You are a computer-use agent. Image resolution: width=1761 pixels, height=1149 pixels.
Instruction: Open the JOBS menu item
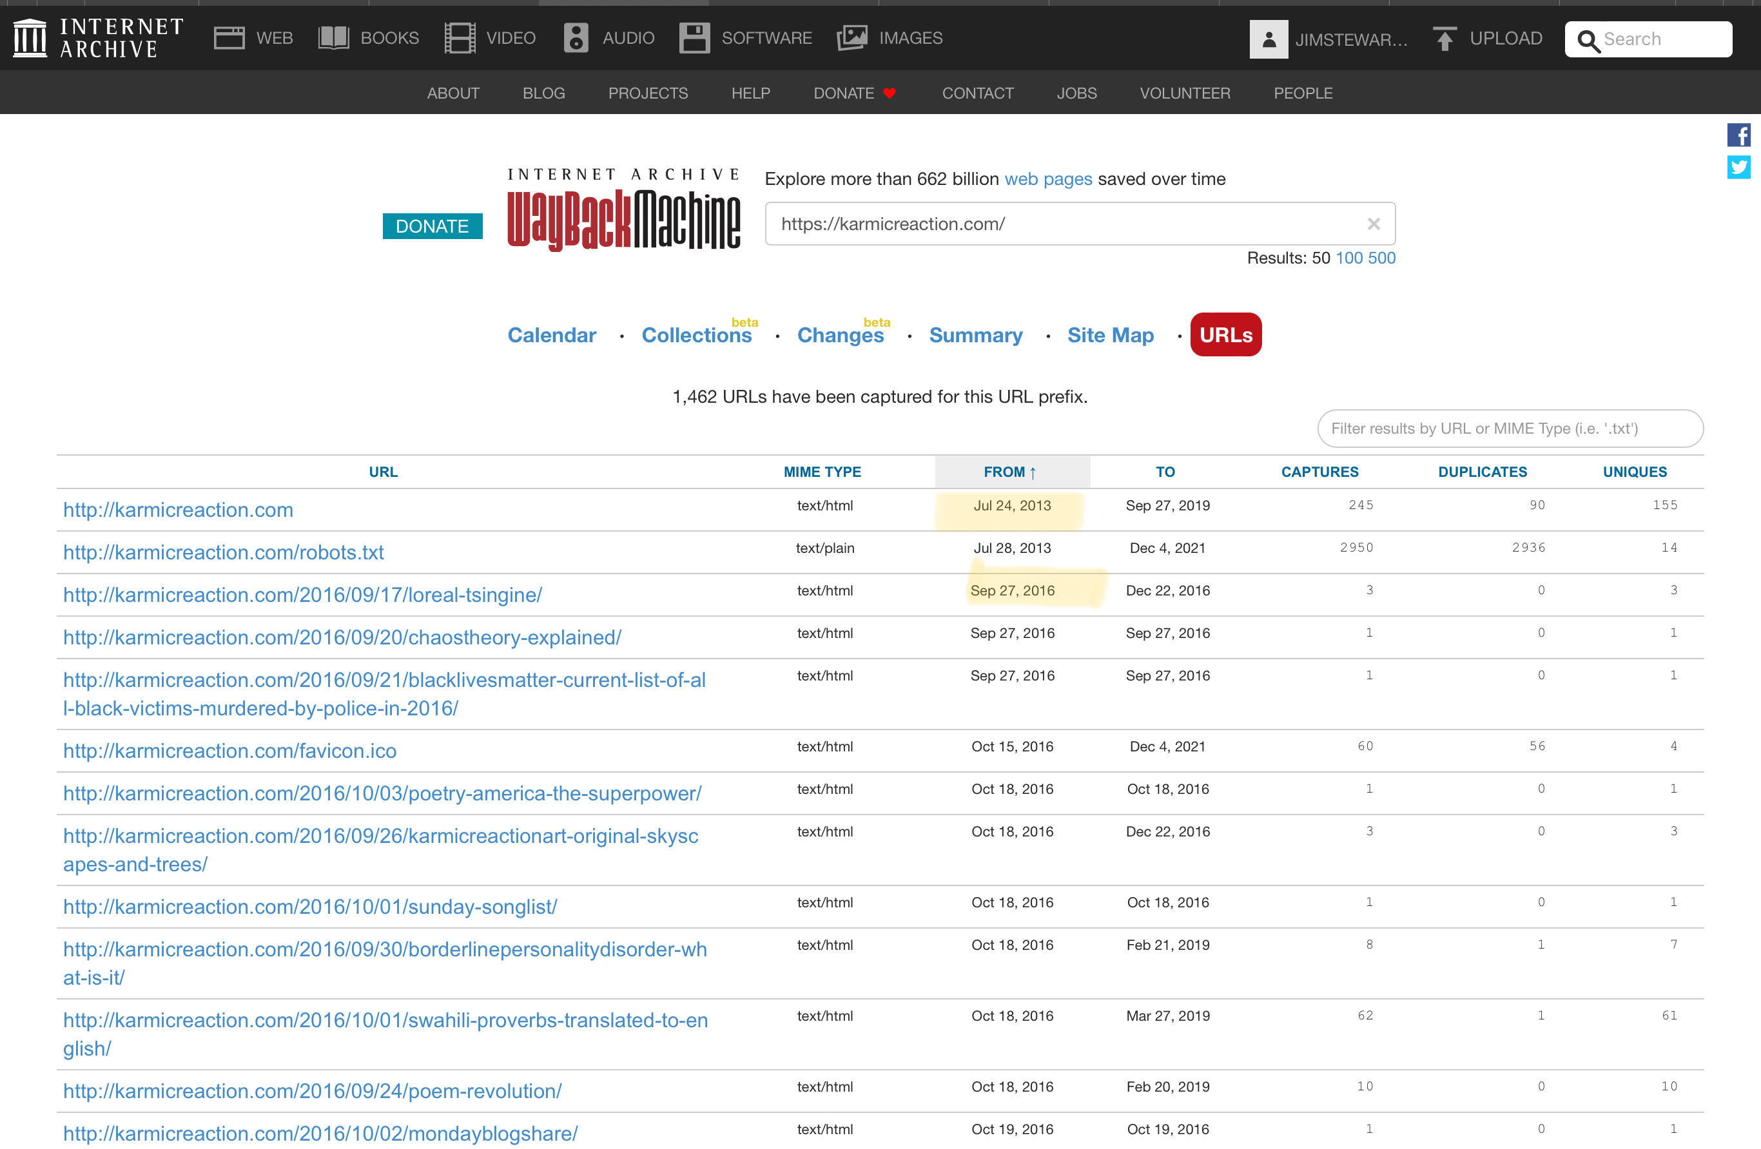point(1076,93)
